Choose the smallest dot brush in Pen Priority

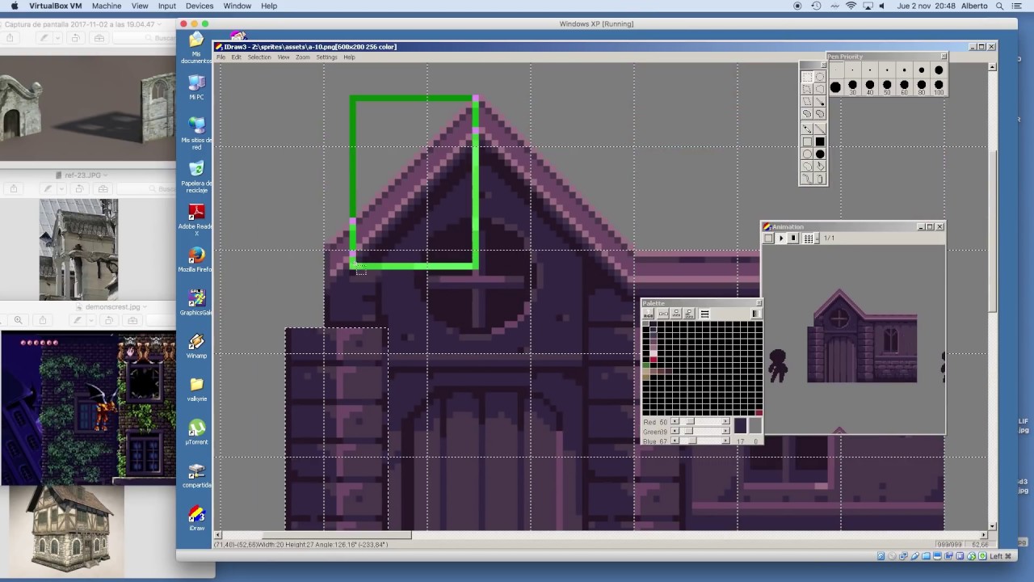click(x=835, y=70)
